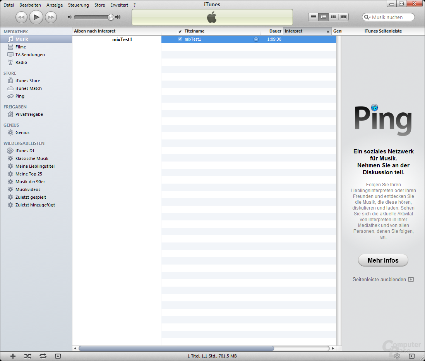Click the Gen column header
This screenshot has width=425, height=361.
click(x=337, y=31)
